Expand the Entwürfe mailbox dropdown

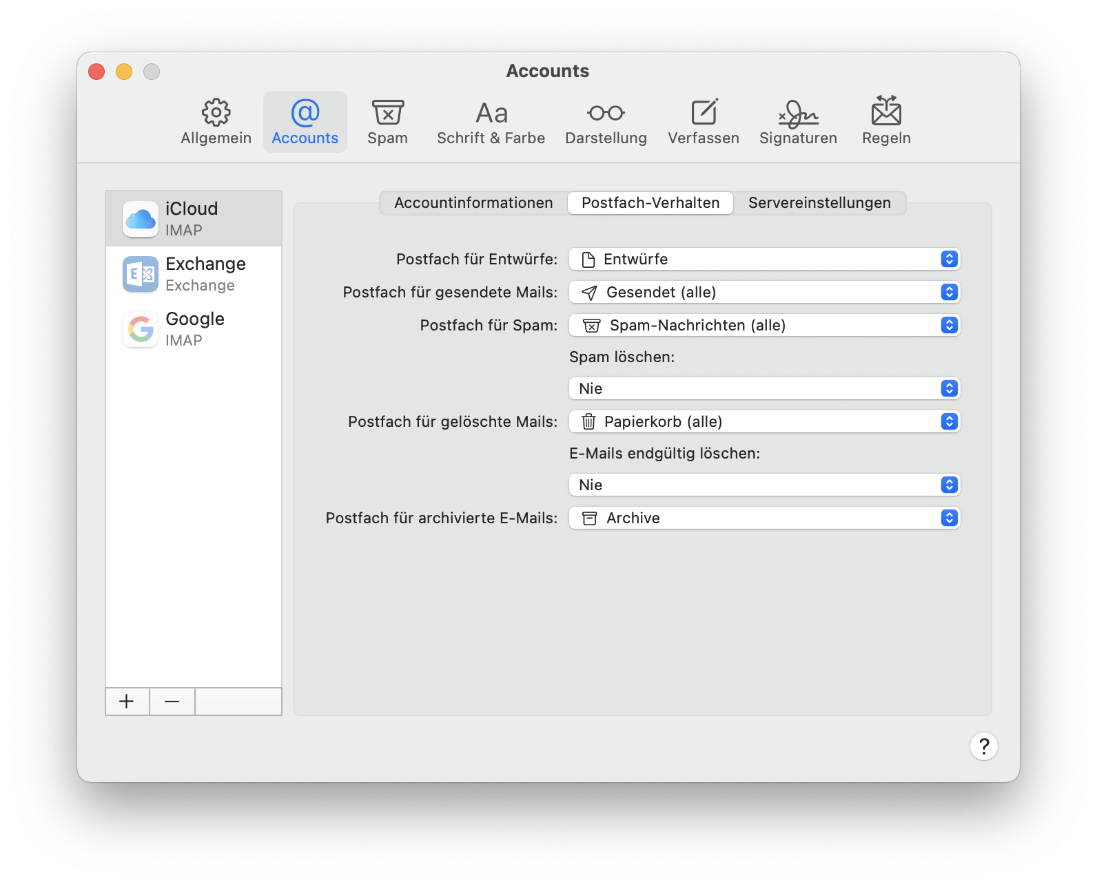click(x=764, y=260)
